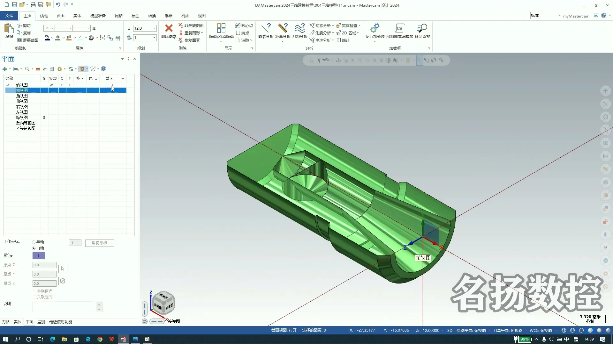Open the Command Finder search icon

(422, 28)
